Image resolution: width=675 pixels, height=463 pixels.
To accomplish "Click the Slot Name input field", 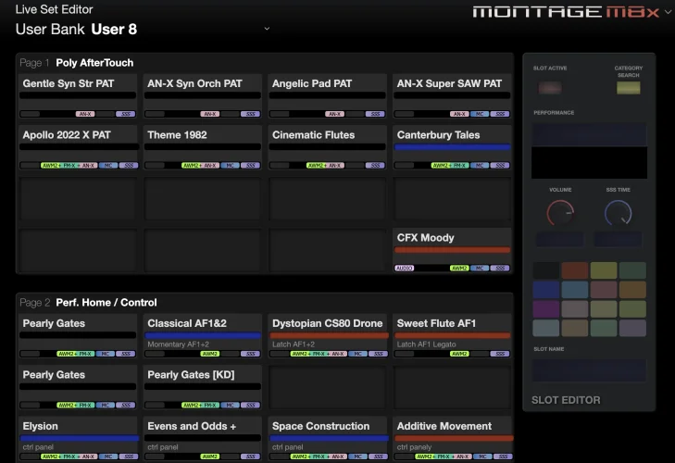I will pos(588,370).
